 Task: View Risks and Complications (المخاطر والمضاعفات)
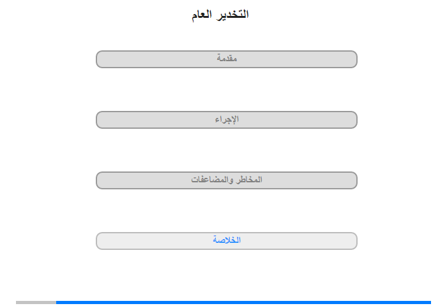click(x=226, y=180)
